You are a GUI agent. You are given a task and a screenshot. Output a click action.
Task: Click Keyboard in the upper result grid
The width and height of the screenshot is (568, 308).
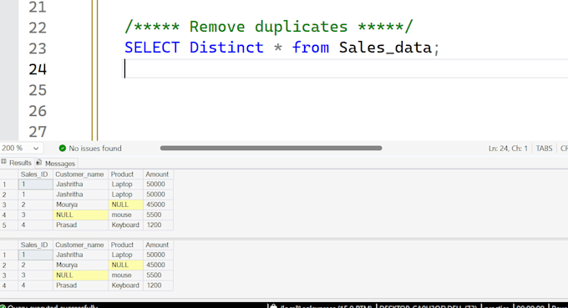pyautogui.click(x=125, y=225)
